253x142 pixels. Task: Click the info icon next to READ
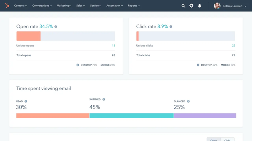point(26,101)
